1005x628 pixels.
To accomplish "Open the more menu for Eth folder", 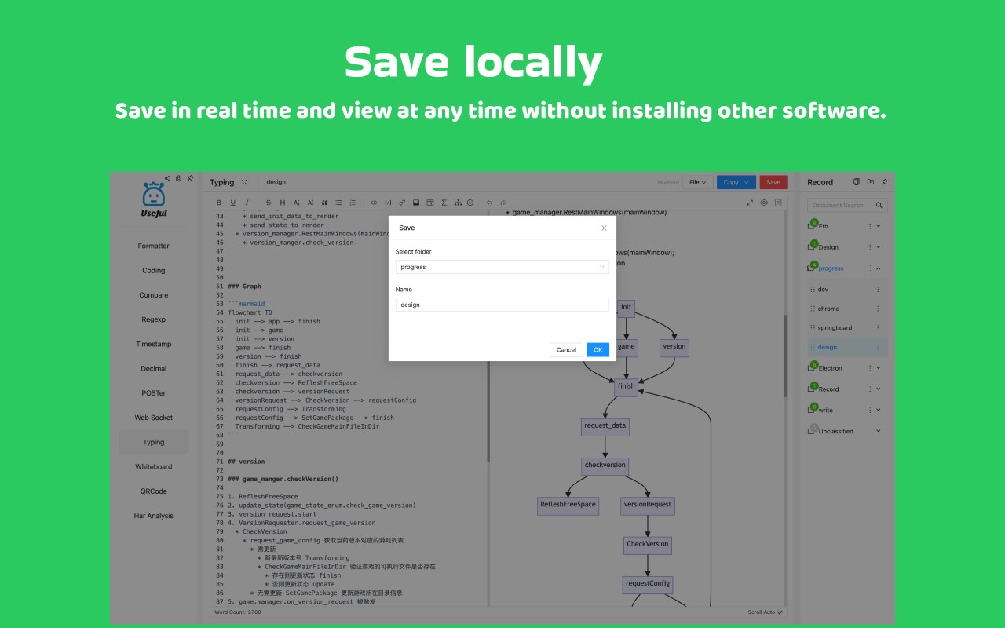I will pyautogui.click(x=869, y=226).
